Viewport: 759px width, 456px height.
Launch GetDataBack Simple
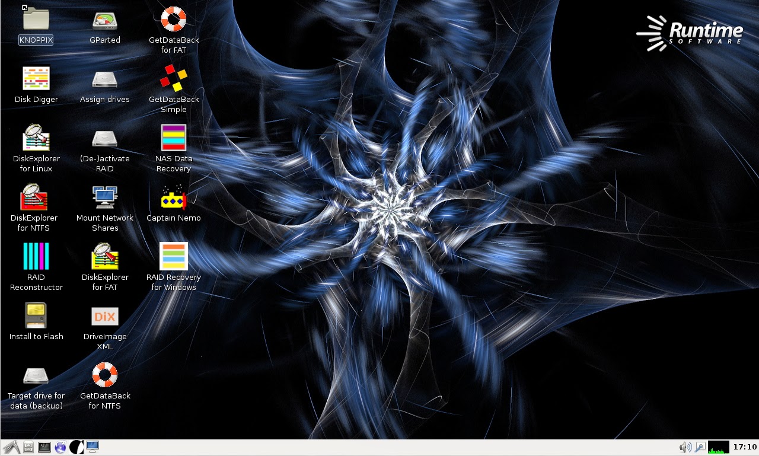pyautogui.click(x=174, y=78)
